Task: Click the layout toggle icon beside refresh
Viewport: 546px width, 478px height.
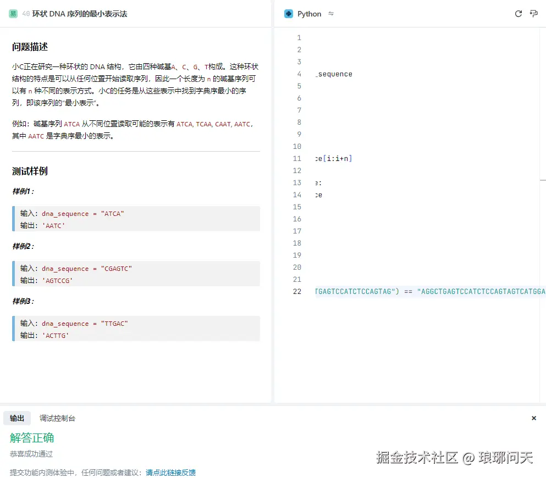Action: (533, 14)
